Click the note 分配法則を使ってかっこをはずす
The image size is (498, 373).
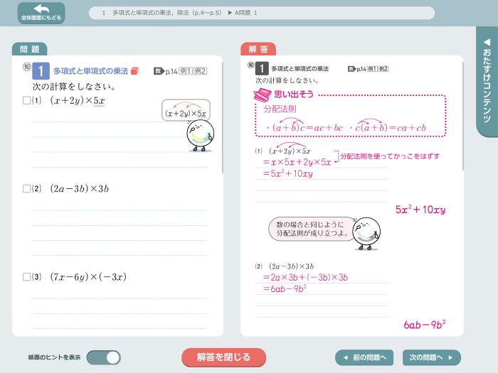[390, 156]
